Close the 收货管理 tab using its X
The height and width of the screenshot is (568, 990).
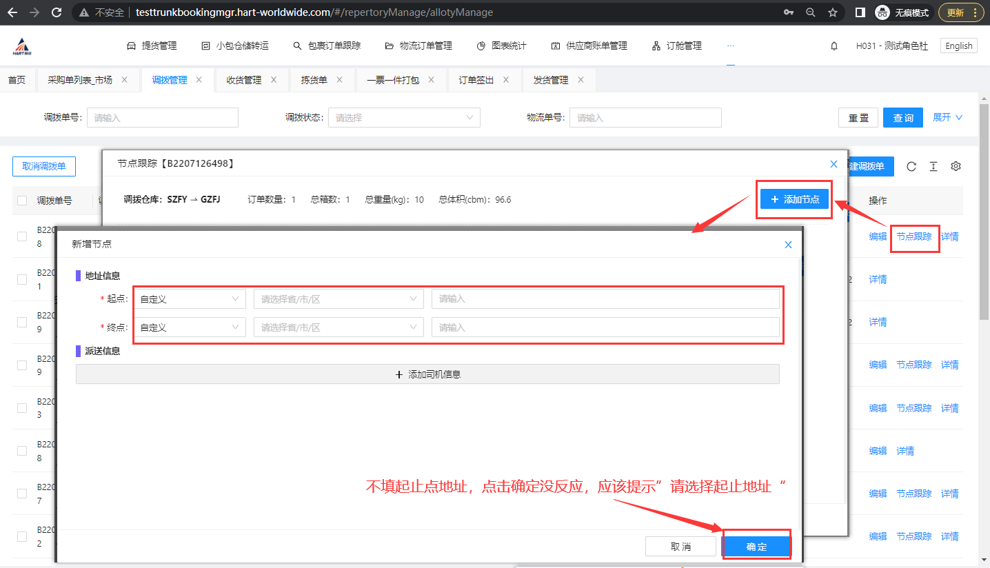(274, 80)
